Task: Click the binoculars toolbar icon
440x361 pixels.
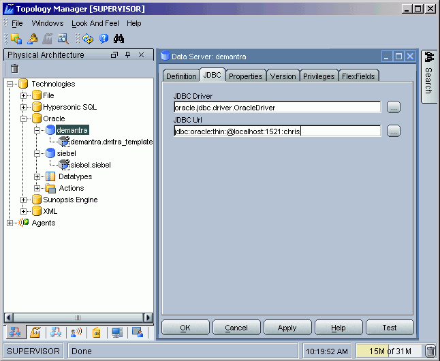Action: coord(119,39)
